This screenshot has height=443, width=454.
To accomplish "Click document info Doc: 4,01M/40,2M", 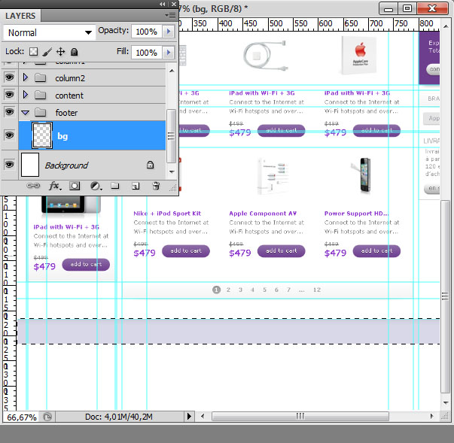I will coord(119,417).
